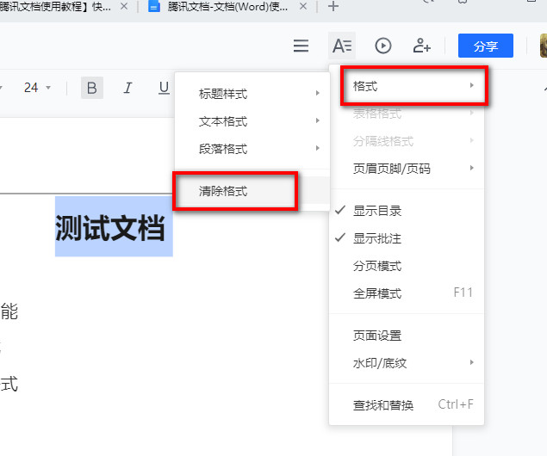Image resolution: width=547 pixels, height=456 pixels.
Task: Click the three-line outline menu icon
Action: tap(301, 46)
